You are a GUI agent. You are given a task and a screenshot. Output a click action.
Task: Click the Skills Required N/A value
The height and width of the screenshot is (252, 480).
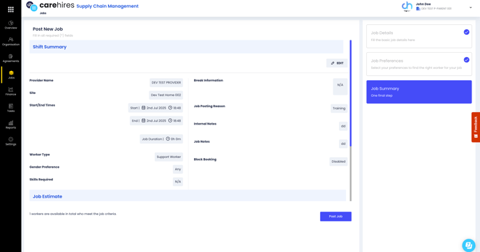click(x=178, y=182)
